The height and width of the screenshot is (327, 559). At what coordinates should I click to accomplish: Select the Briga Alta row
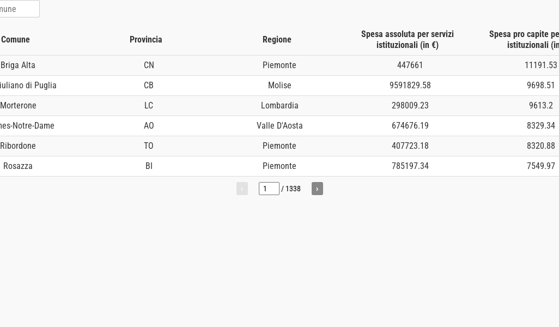pos(18,65)
